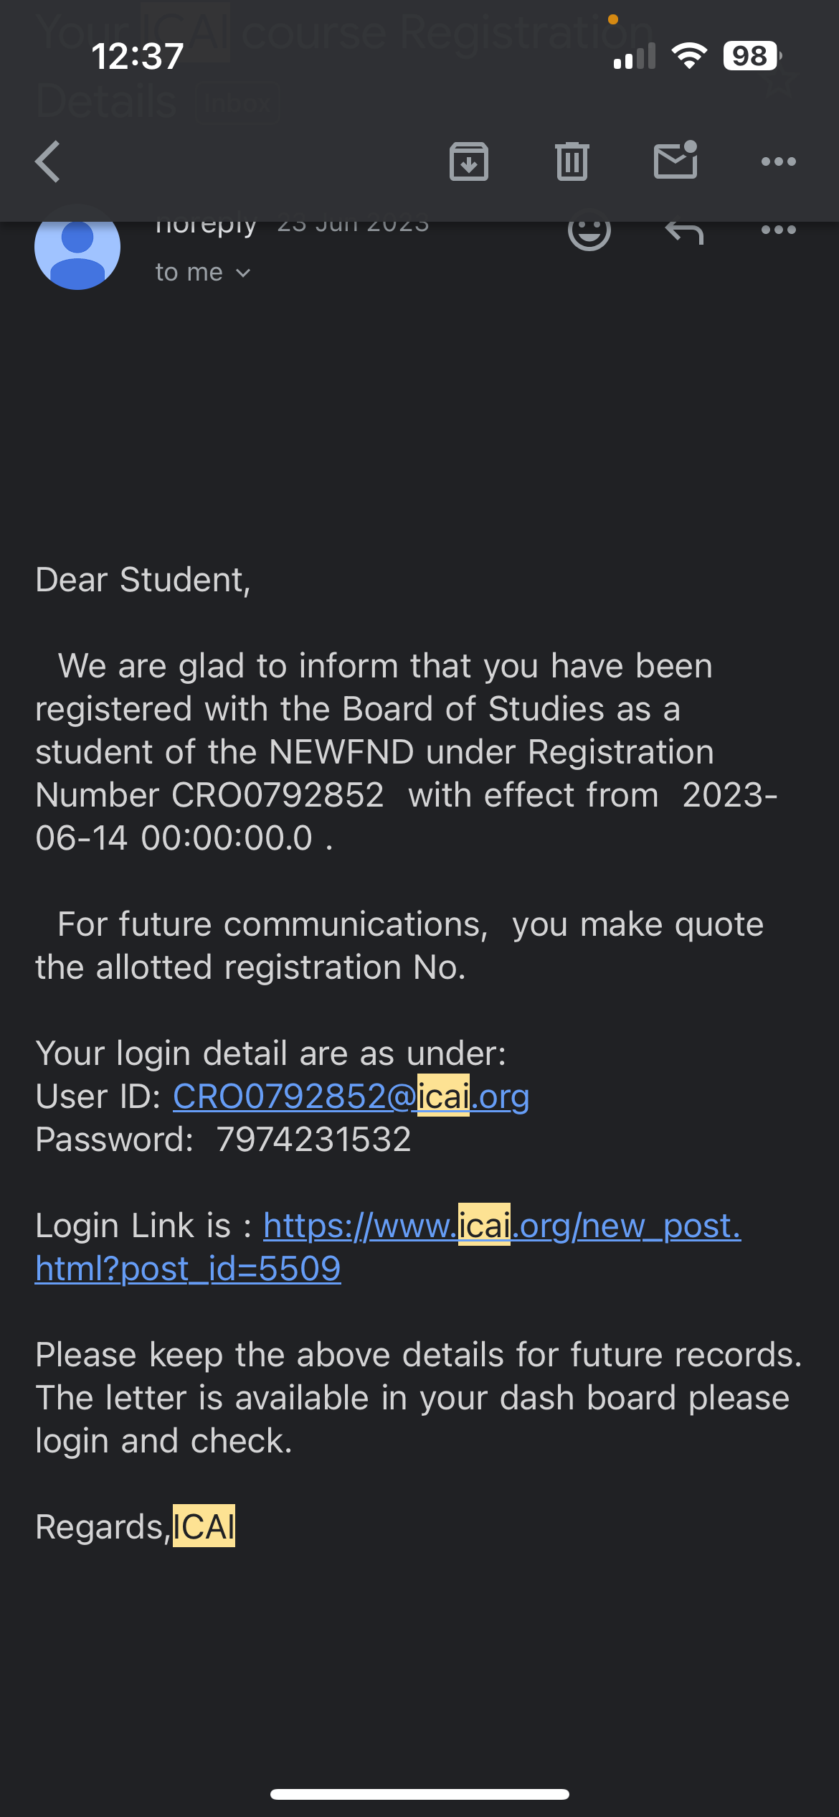Viewport: 839px width, 1817px height.
Task: Tap the sender's profile avatar
Action: 77,248
